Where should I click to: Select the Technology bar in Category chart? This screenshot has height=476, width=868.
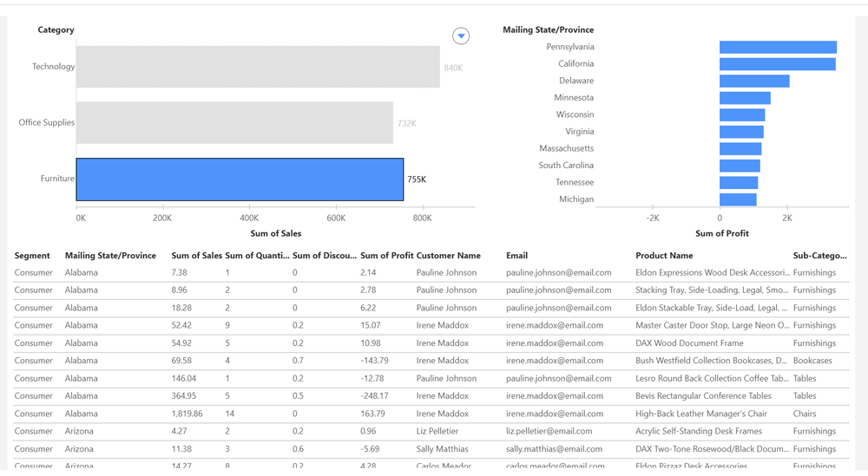258,67
